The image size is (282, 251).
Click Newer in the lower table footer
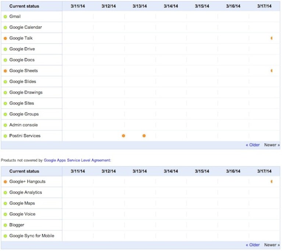pos(272,245)
